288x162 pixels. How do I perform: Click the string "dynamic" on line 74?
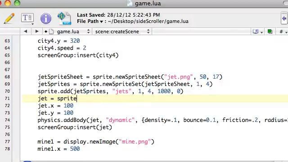point(120,120)
